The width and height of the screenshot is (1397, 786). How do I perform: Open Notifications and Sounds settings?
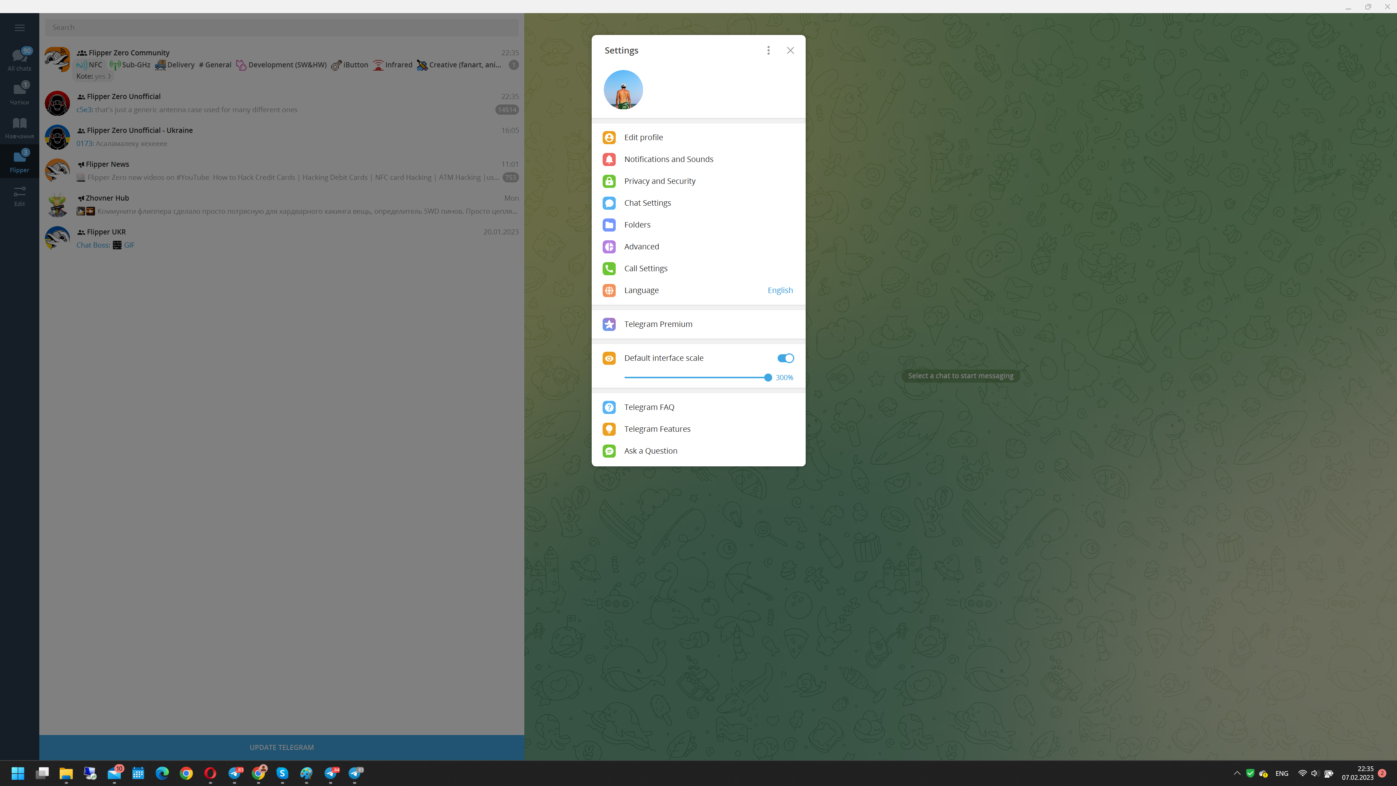[669, 159]
